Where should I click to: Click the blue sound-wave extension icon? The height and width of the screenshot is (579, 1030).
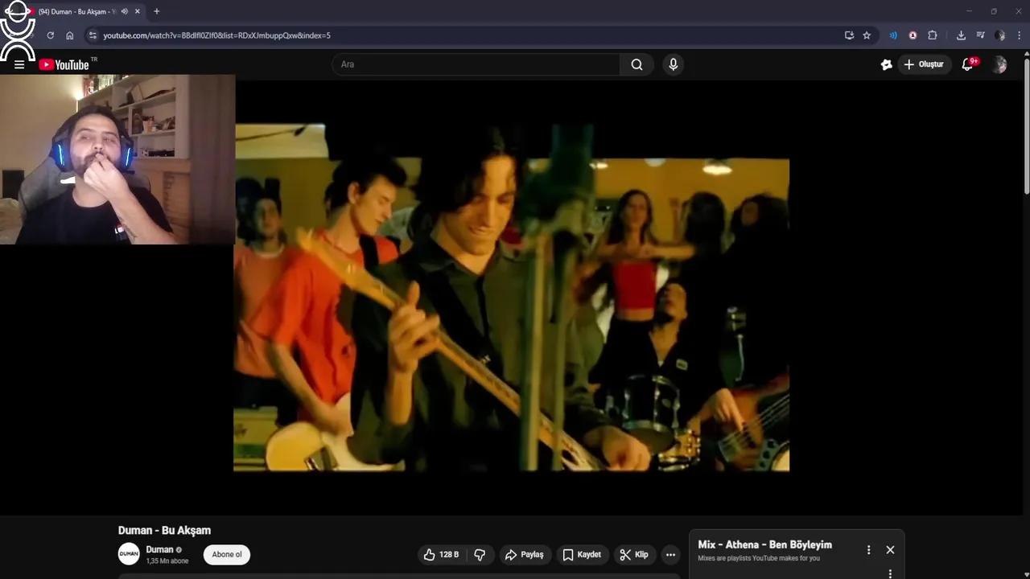coord(893,35)
